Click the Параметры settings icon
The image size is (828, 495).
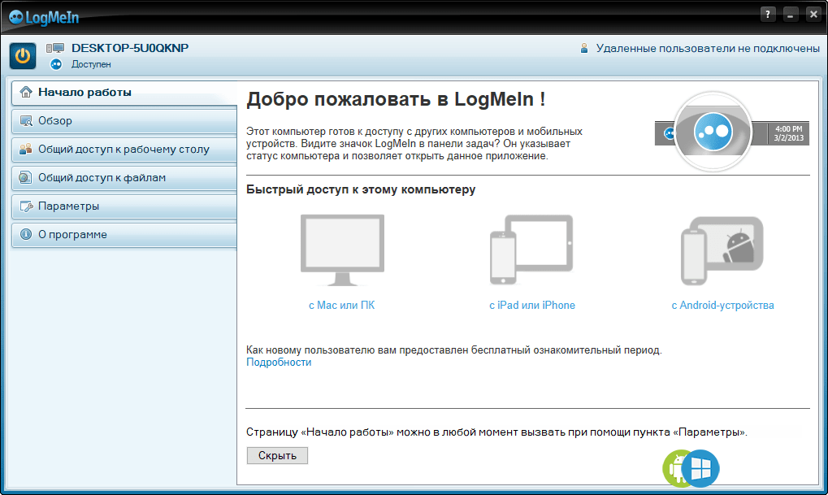(26, 206)
